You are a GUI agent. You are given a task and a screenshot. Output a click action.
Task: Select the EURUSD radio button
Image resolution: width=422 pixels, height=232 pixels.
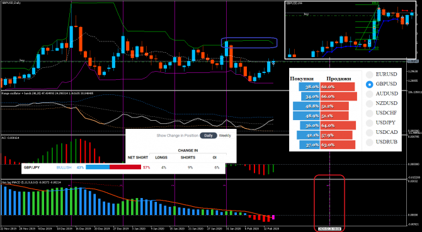coord(370,75)
